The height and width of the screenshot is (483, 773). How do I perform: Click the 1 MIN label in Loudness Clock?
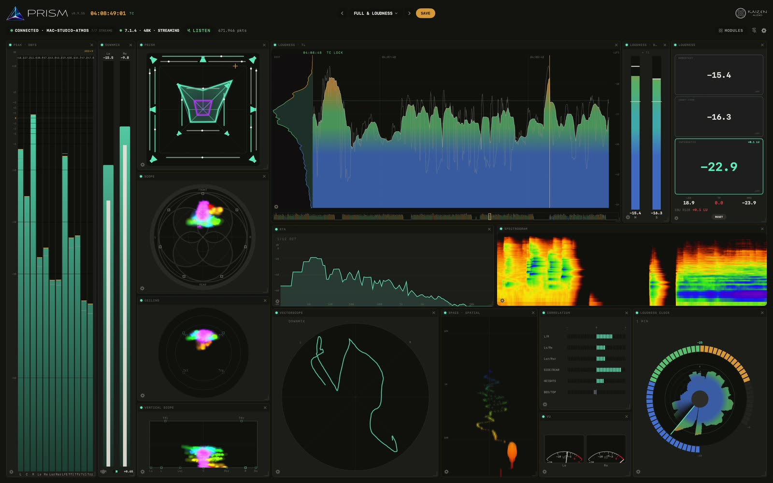coord(642,321)
